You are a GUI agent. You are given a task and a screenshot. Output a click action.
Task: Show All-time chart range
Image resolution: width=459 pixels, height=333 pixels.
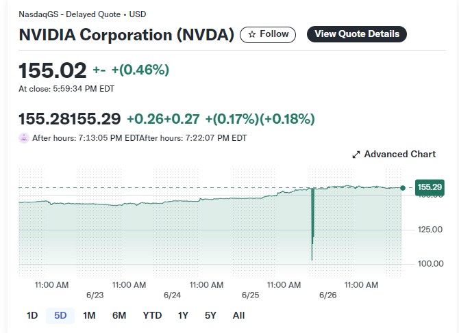[x=238, y=315]
